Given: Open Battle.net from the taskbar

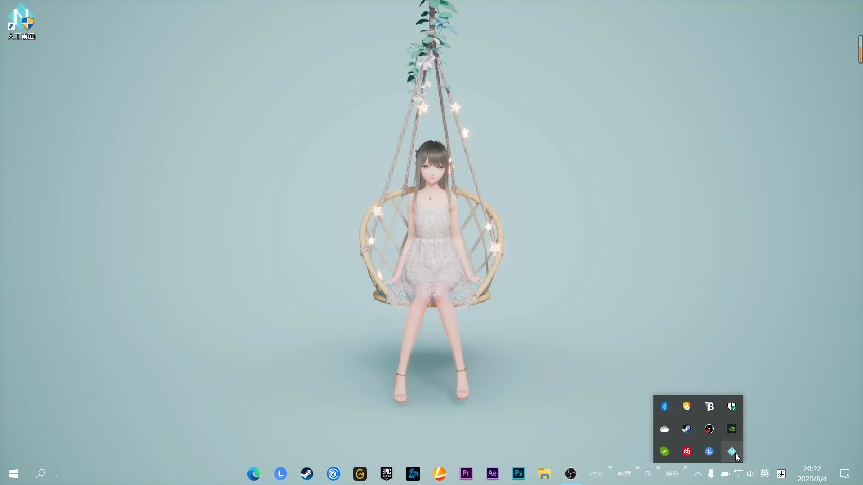Looking at the screenshot, I should (413, 474).
